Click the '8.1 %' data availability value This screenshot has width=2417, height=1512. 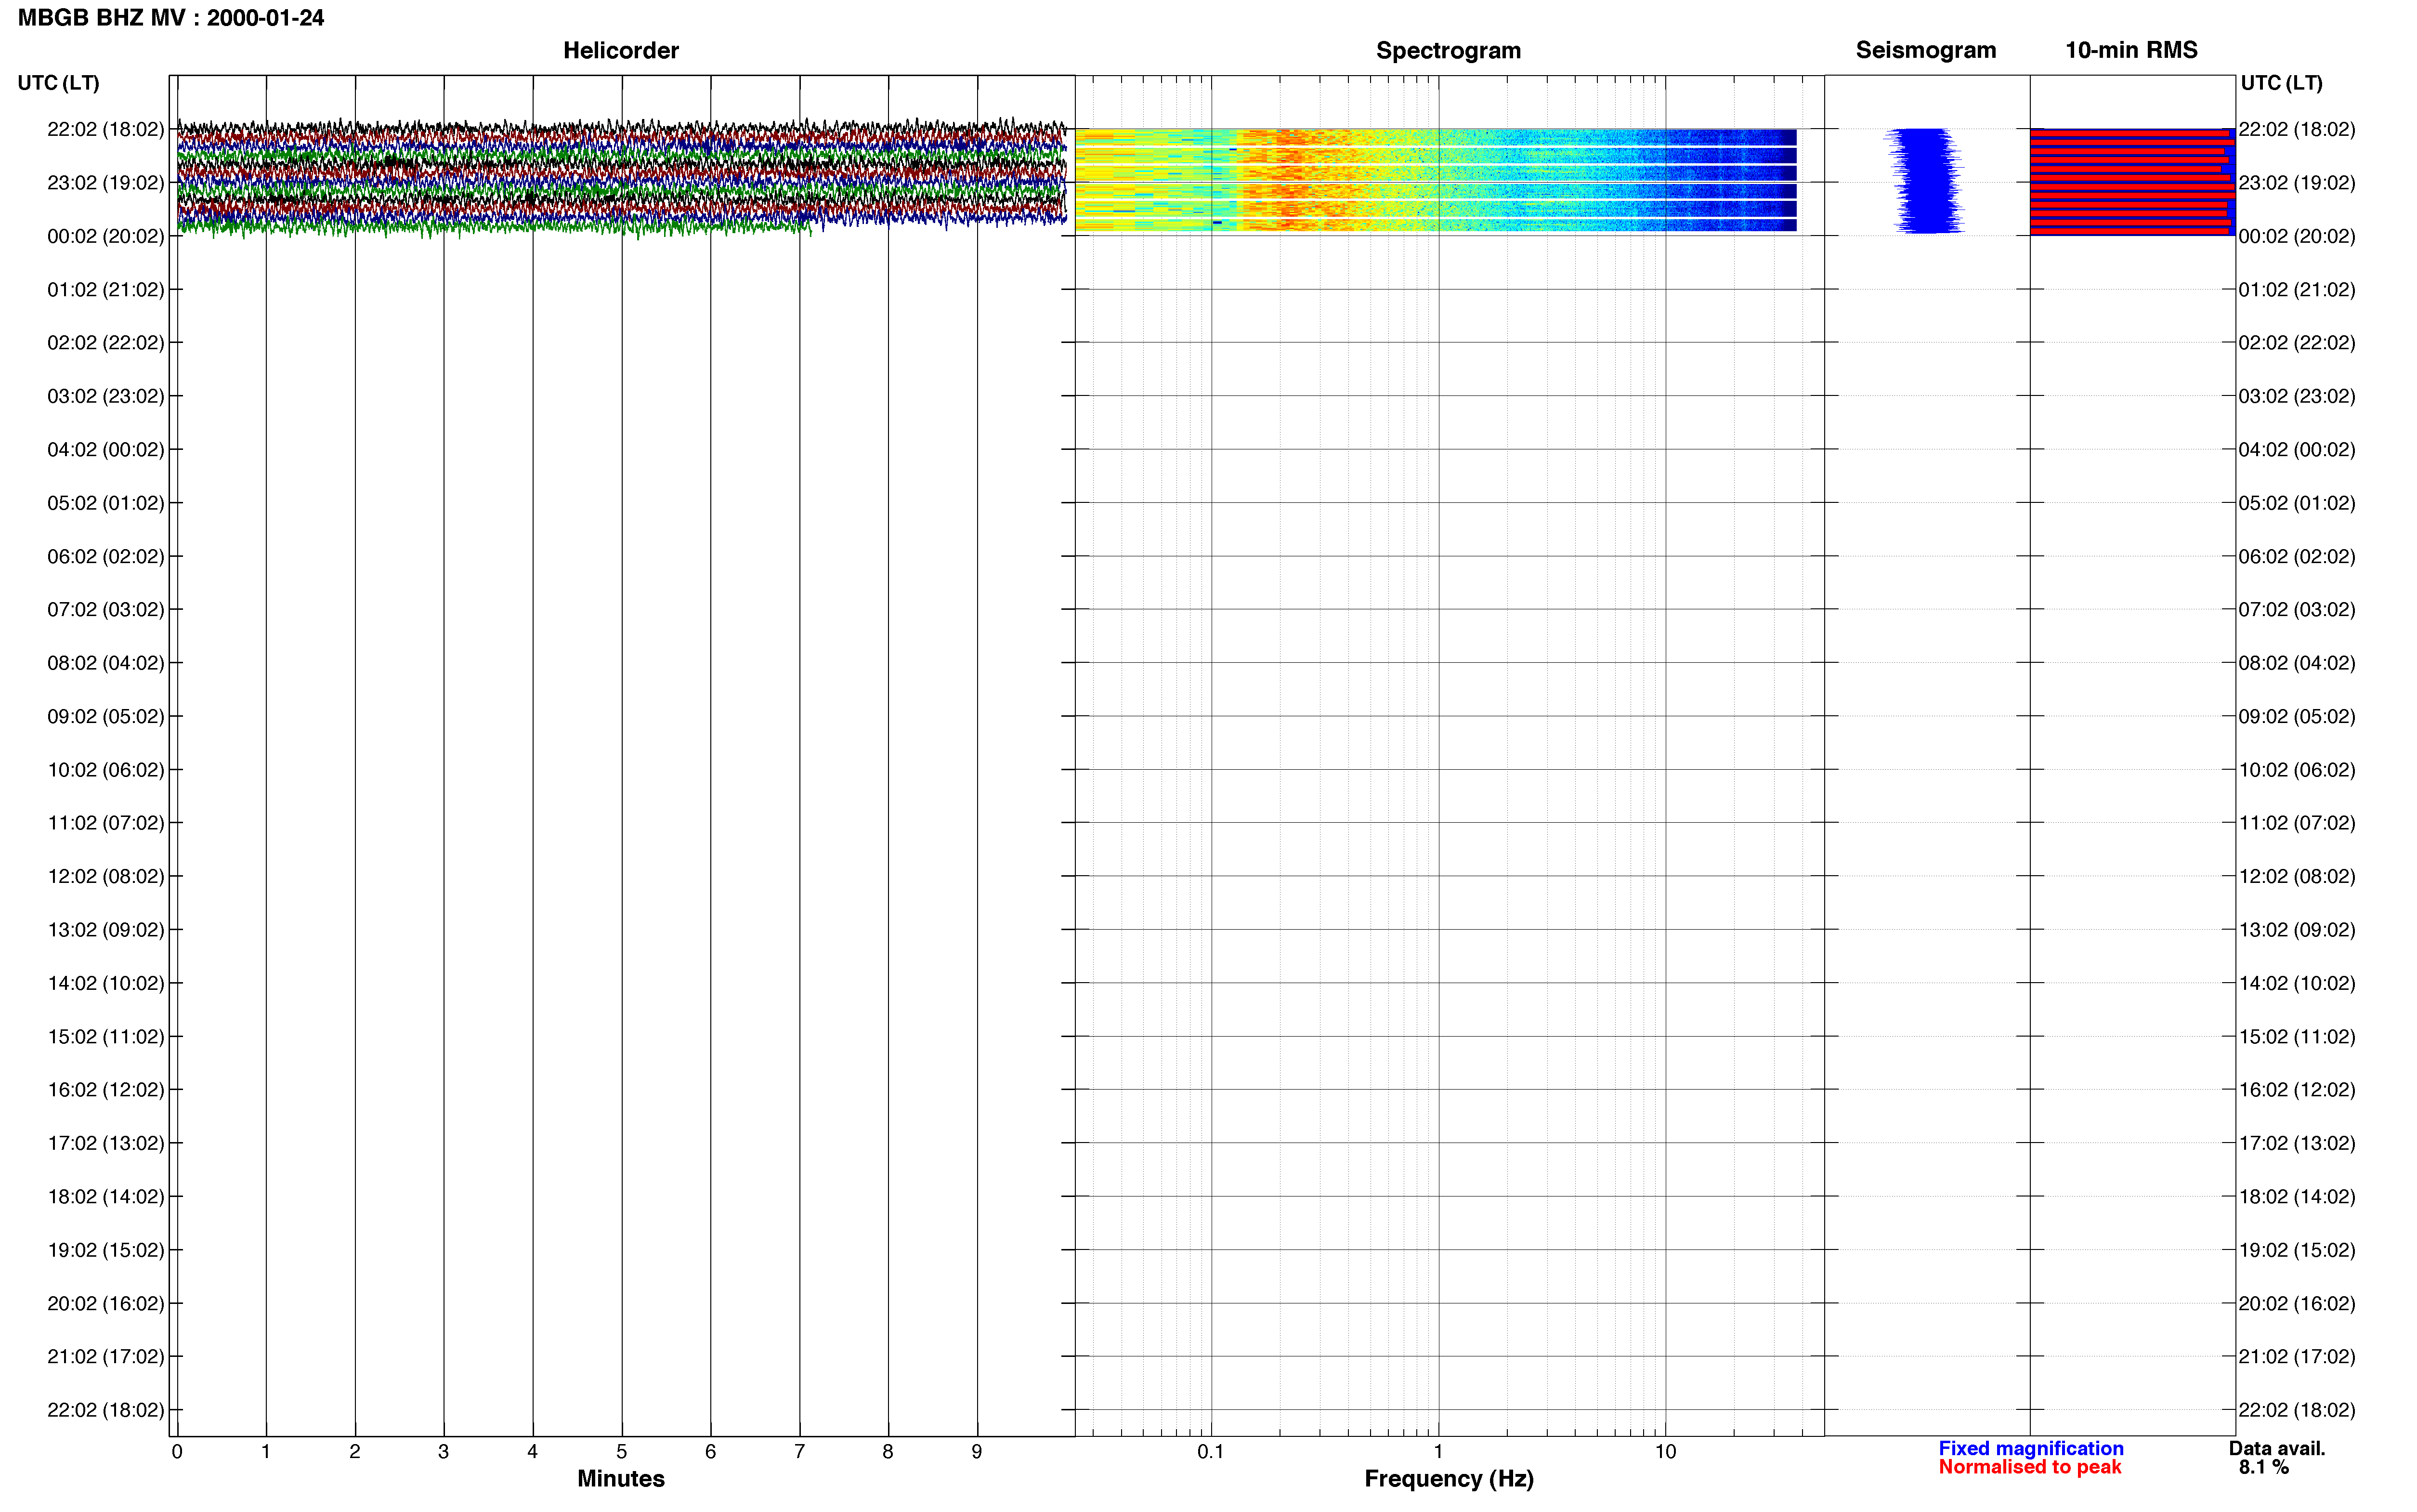(2264, 1467)
